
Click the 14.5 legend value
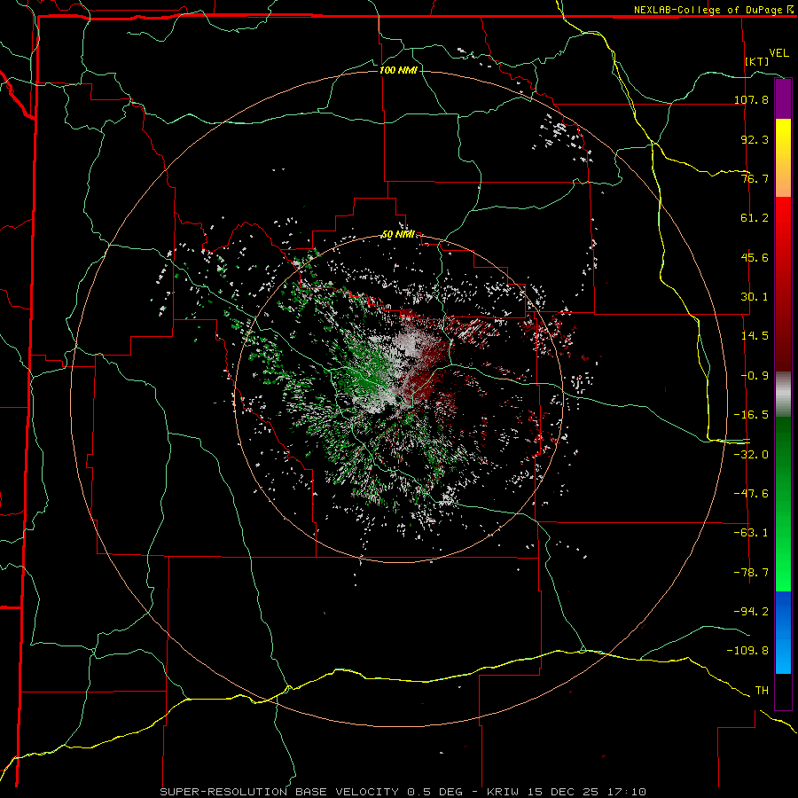click(755, 336)
